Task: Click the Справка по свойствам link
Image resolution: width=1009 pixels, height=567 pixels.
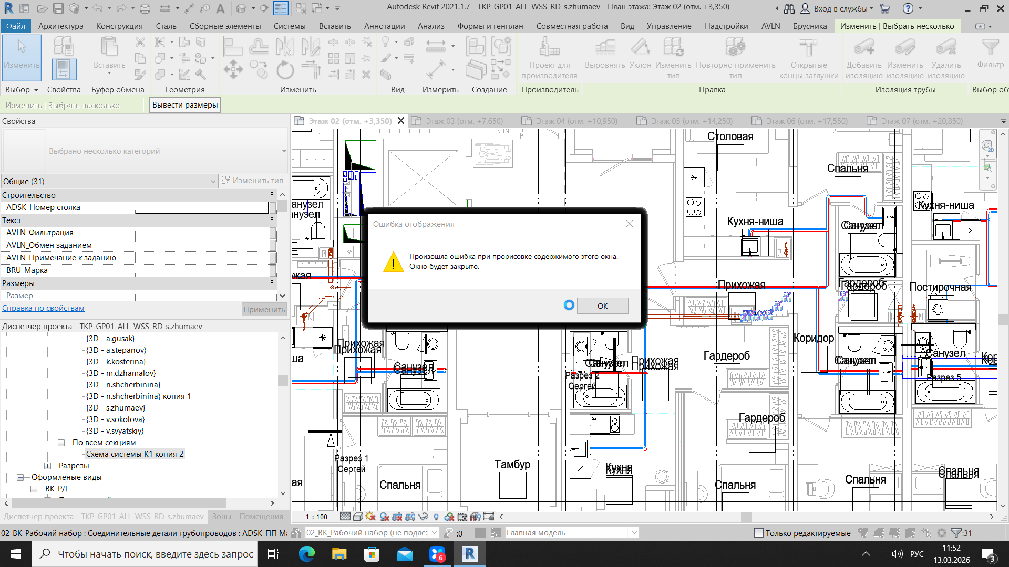Action: coord(43,308)
